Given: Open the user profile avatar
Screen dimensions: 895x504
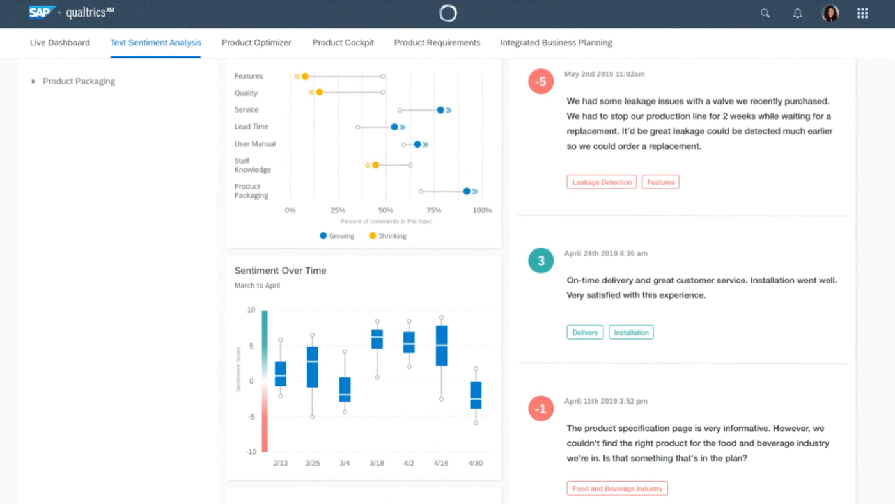Looking at the screenshot, I should [830, 13].
